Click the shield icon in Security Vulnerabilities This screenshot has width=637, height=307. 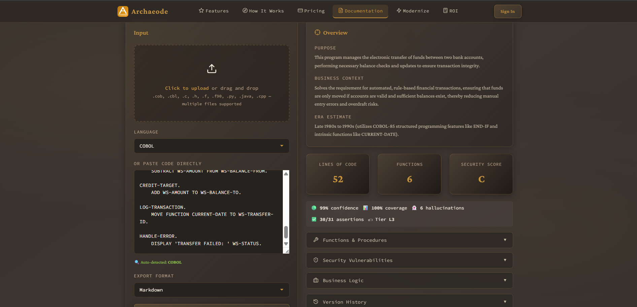316,260
